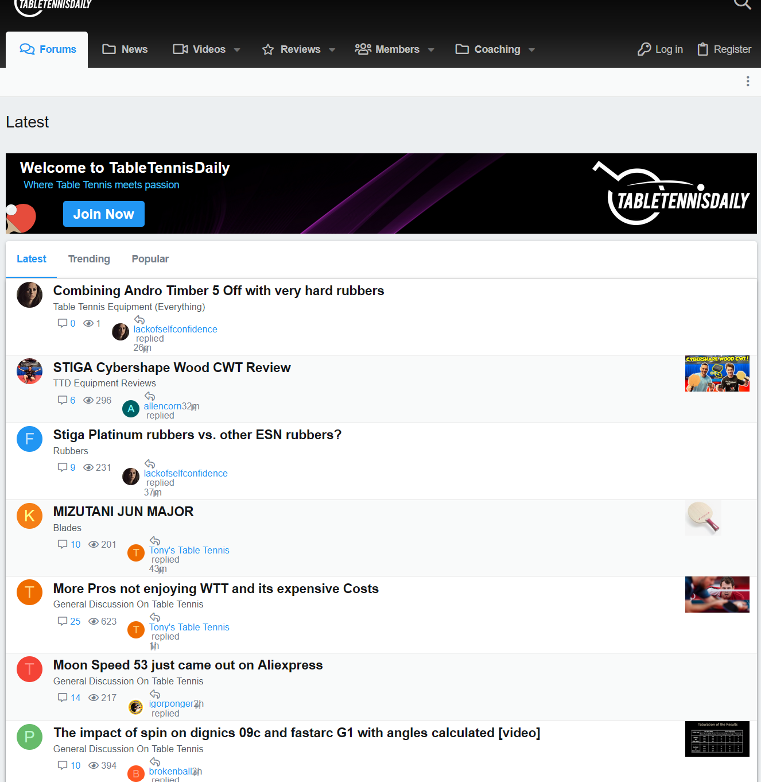Expand the Videos dropdown arrow
761x782 pixels.
tap(237, 50)
